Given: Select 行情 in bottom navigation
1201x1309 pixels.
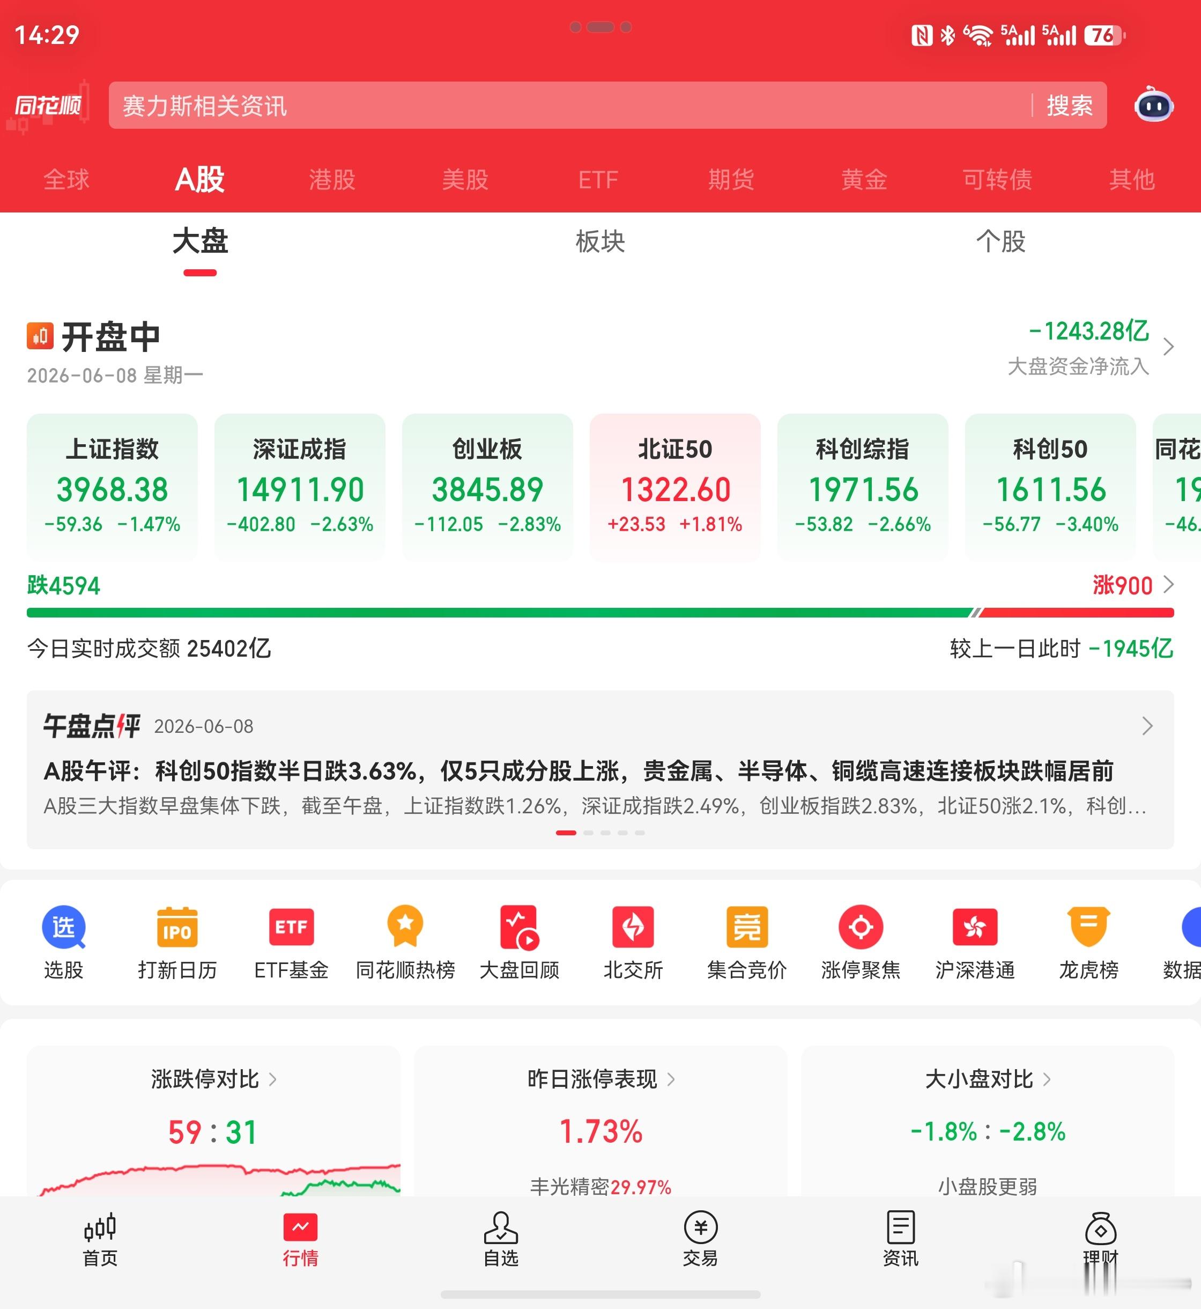Looking at the screenshot, I should 300,1240.
